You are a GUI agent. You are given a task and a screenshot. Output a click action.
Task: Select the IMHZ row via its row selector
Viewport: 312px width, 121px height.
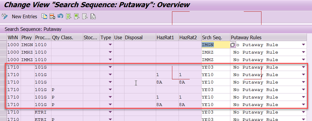pyautogui.click(x=3, y=52)
